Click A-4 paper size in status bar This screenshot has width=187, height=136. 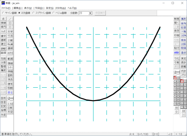click(x=132, y=134)
